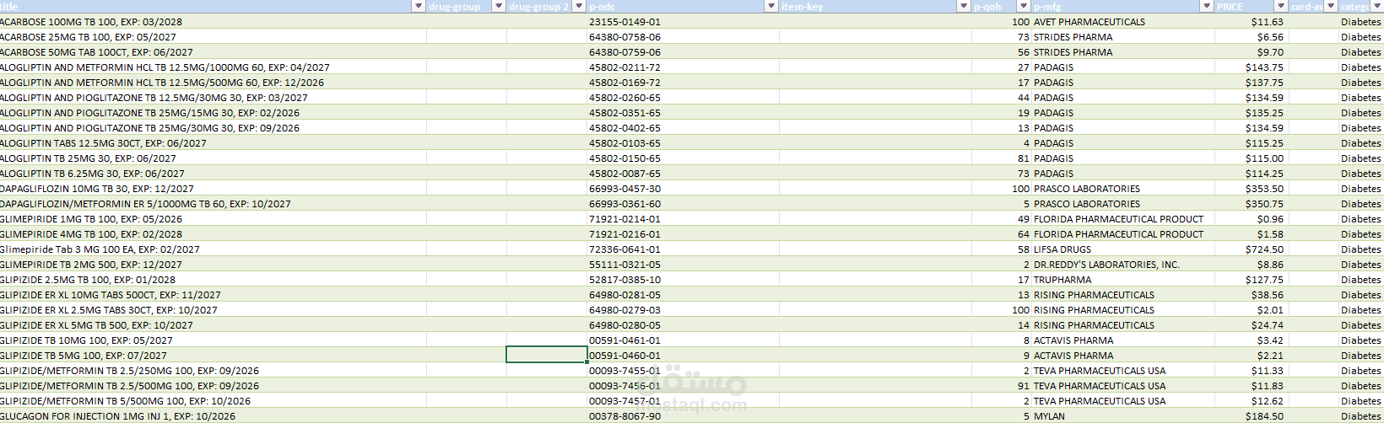Select the ALOGLIPTIN TB 25MG 30 cell

click(213, 158)
